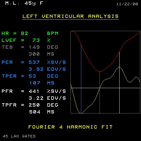Screen dimensions: 141x141
Task: Click the 3.92 EDV/S value
Action: 47,69
